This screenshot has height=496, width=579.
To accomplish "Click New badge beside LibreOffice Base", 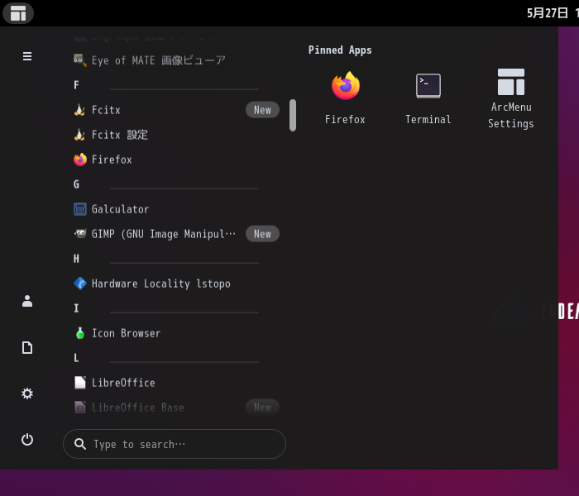I will tap(262, 407).
